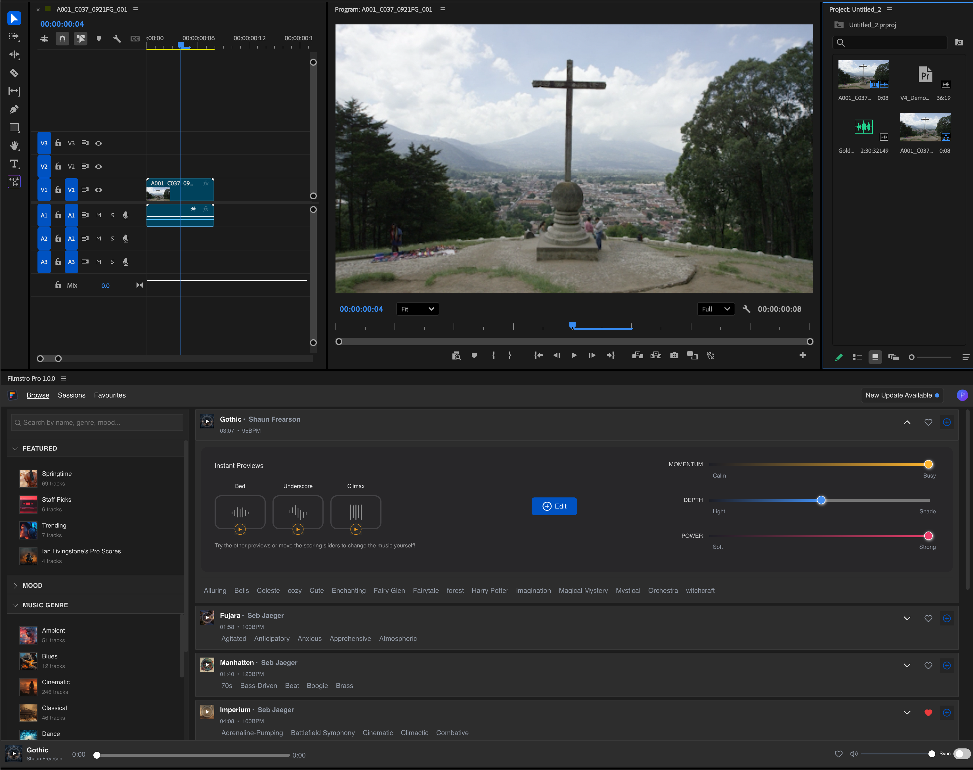Screen dimensions: 973x770
Task: Go to In point in Program monitor
Action: click(x=538, y=355)
